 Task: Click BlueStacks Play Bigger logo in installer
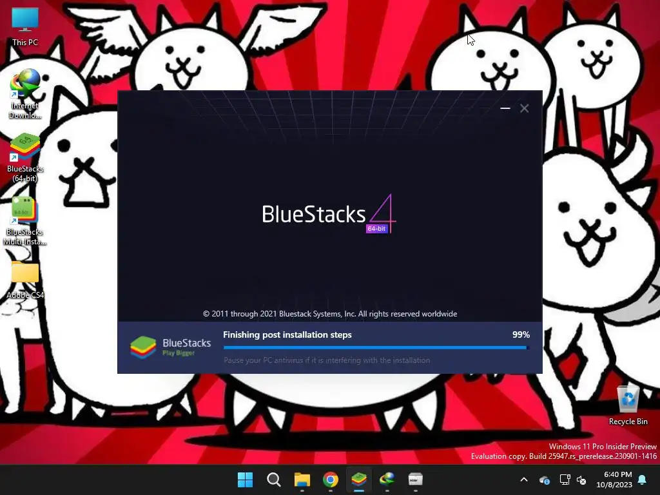pyautogui.click(x=170, y=347)
